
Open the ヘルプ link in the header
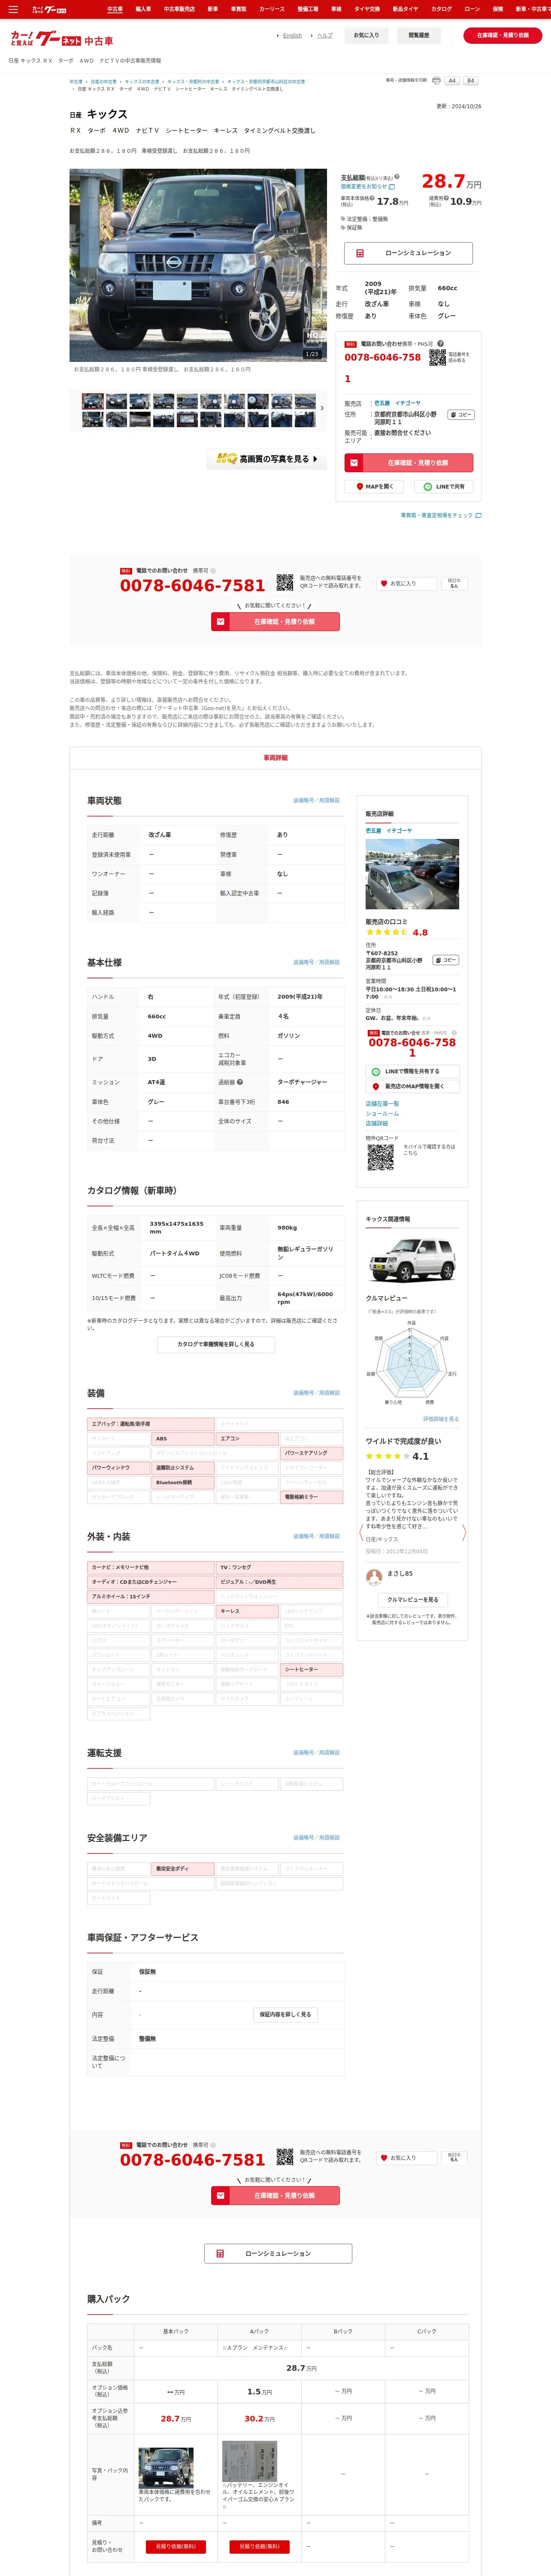(x=325, y=36)
